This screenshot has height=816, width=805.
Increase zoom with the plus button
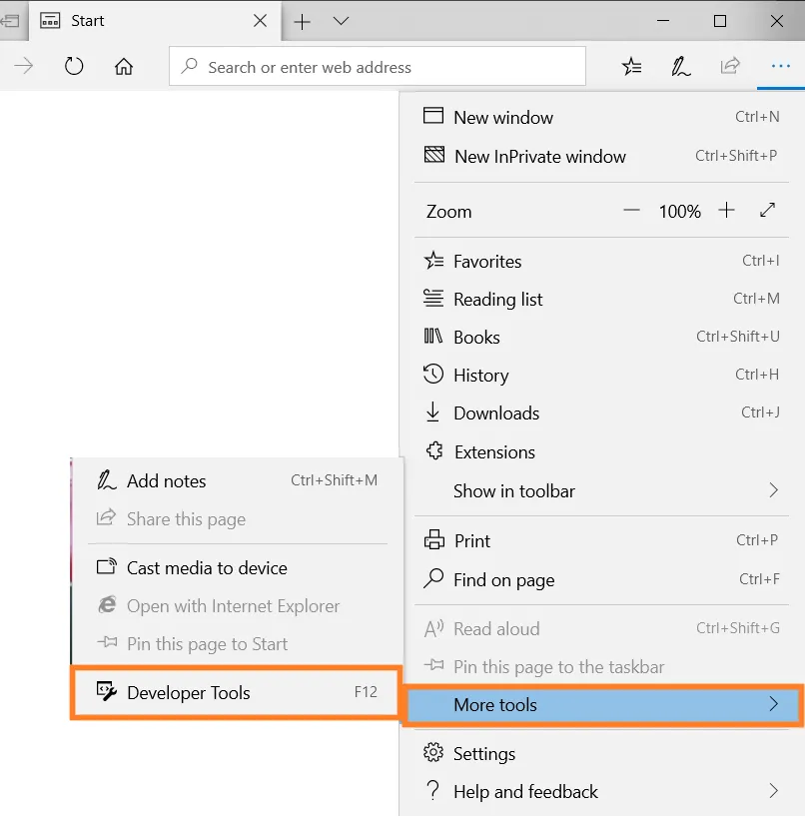click(x=726, y=211)
